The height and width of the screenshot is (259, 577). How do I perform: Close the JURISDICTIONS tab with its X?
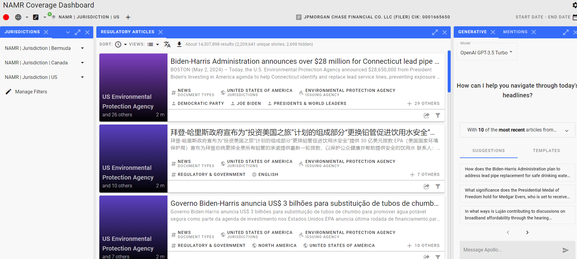point(46,32)
